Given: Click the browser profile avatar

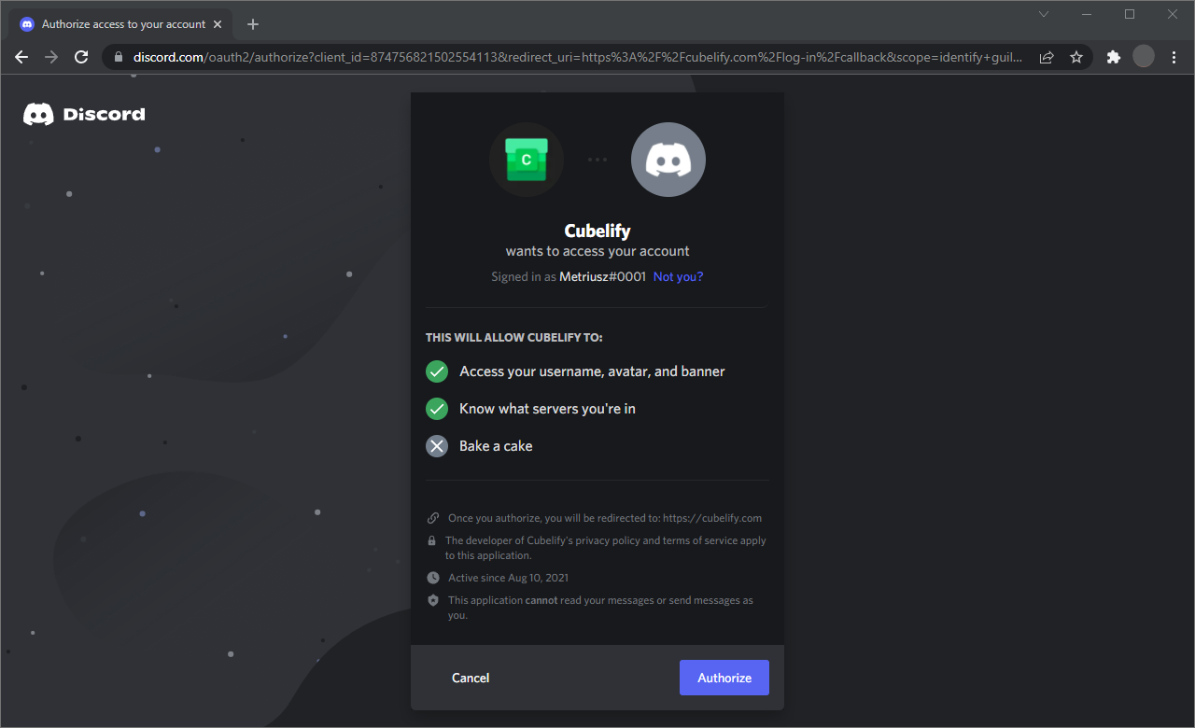Looking at the screenshot, I should click(1144, 57).
